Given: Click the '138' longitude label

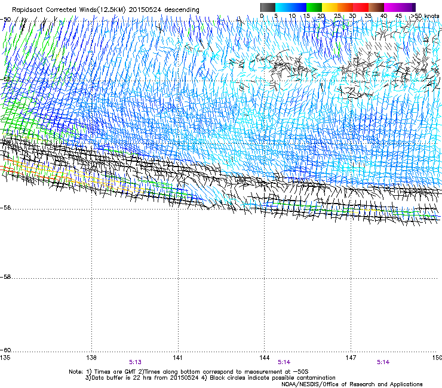Looking at the screenshot, I should (91, 358).
